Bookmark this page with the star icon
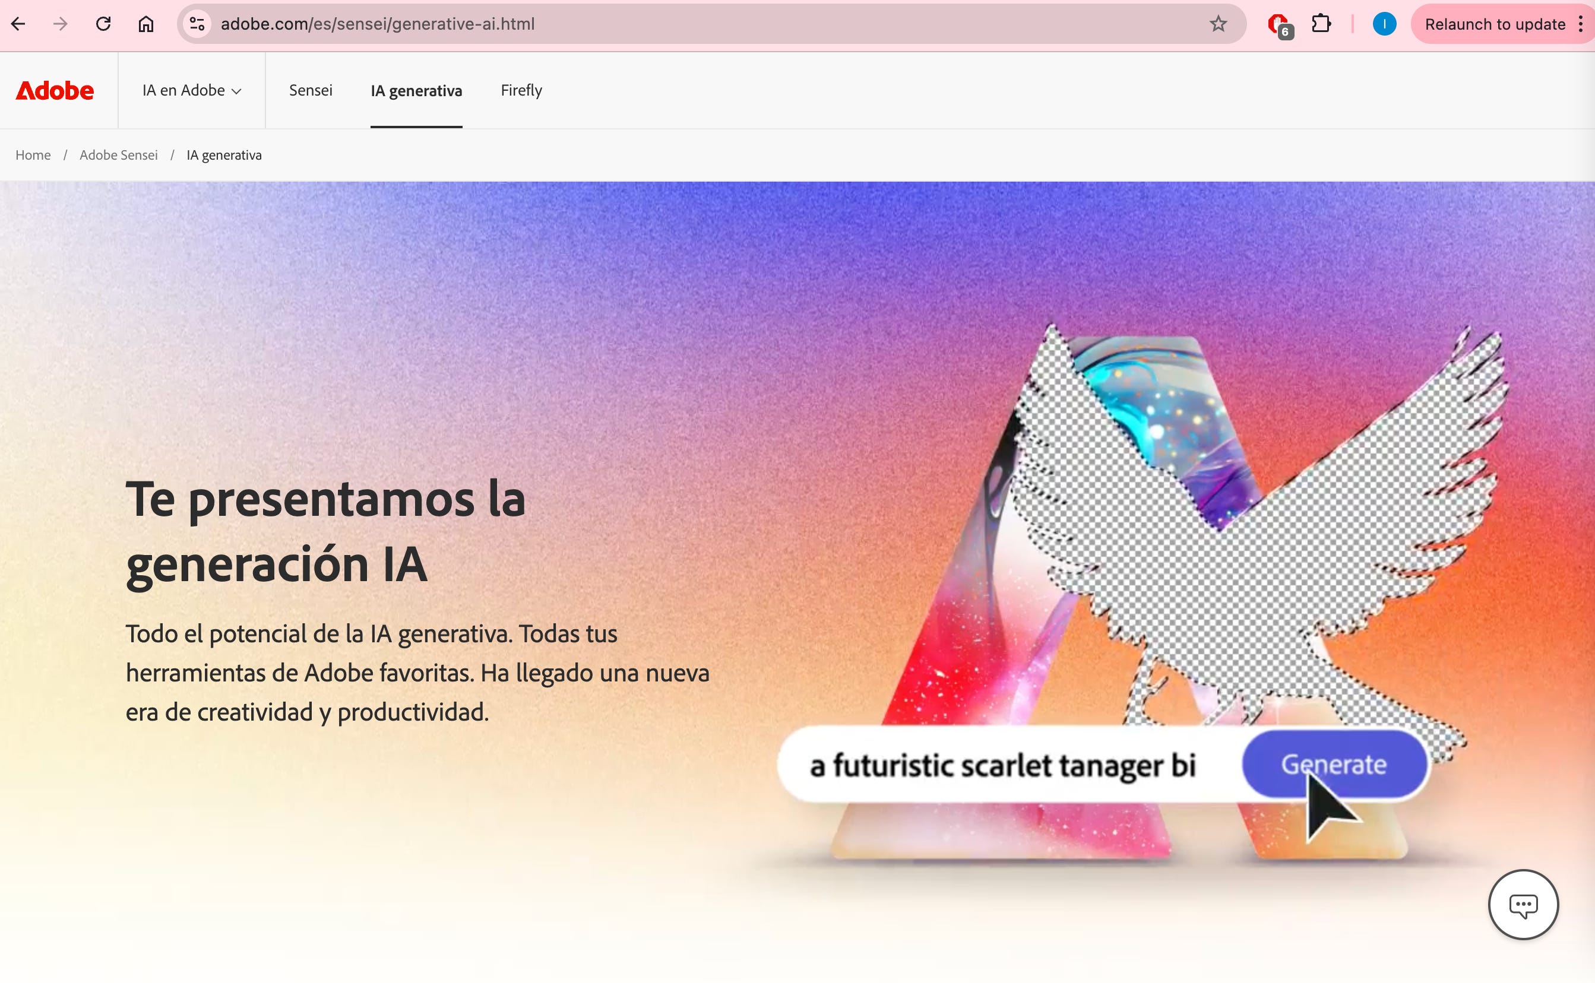The image size is (1595, 983). (x=1218, y=24)
